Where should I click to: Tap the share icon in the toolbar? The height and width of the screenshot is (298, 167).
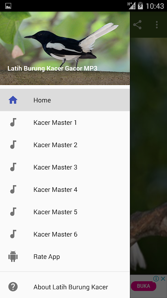[137, 25]
